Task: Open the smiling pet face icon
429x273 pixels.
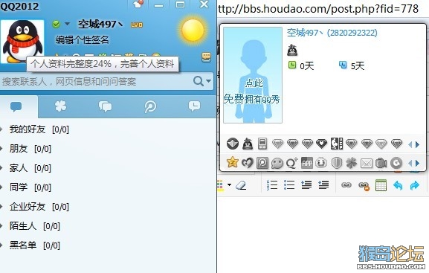Action: point(321,163)
